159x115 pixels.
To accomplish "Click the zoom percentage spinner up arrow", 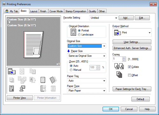I will 98,66.
